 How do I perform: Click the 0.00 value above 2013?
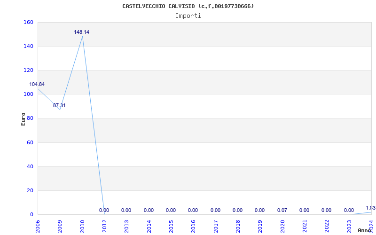[x=126, y=210]
